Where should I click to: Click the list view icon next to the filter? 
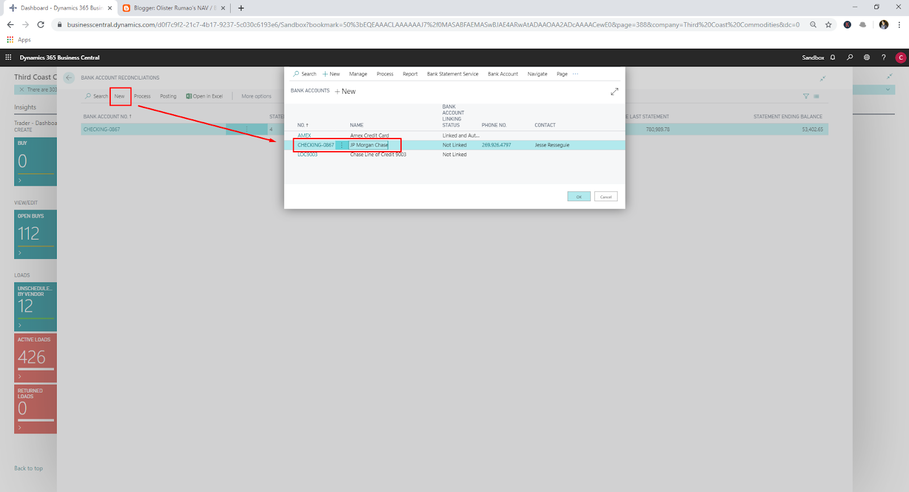coord(816,96)
